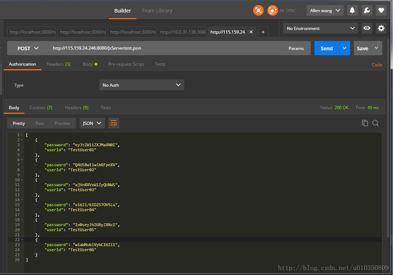Switch to the Team Library tab
The width and height of the screenshot is (393, 275).
tap(157, 11)
